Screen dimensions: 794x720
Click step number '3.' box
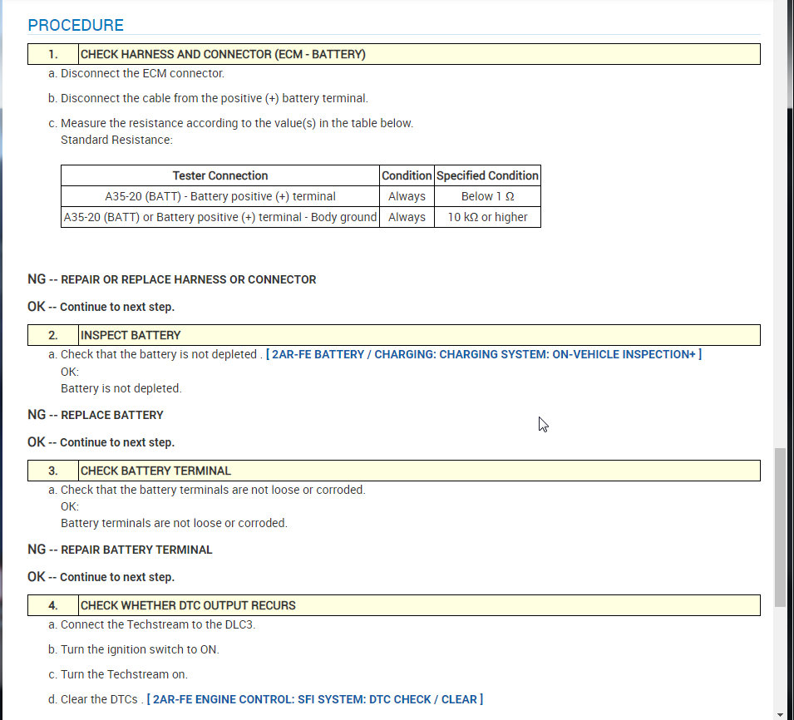pyautogui.click(x=53, y=471)
